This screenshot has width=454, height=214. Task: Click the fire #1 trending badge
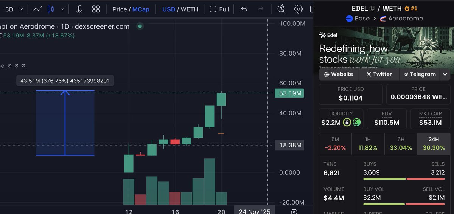[410, 8]
